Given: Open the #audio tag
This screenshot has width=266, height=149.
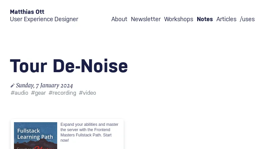Looking at the screenshot, I should tap(19, 93).
